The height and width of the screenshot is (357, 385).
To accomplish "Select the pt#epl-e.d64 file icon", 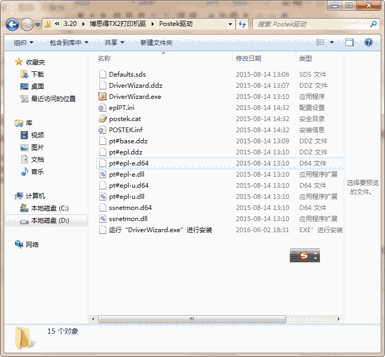I will pos(103,163).
